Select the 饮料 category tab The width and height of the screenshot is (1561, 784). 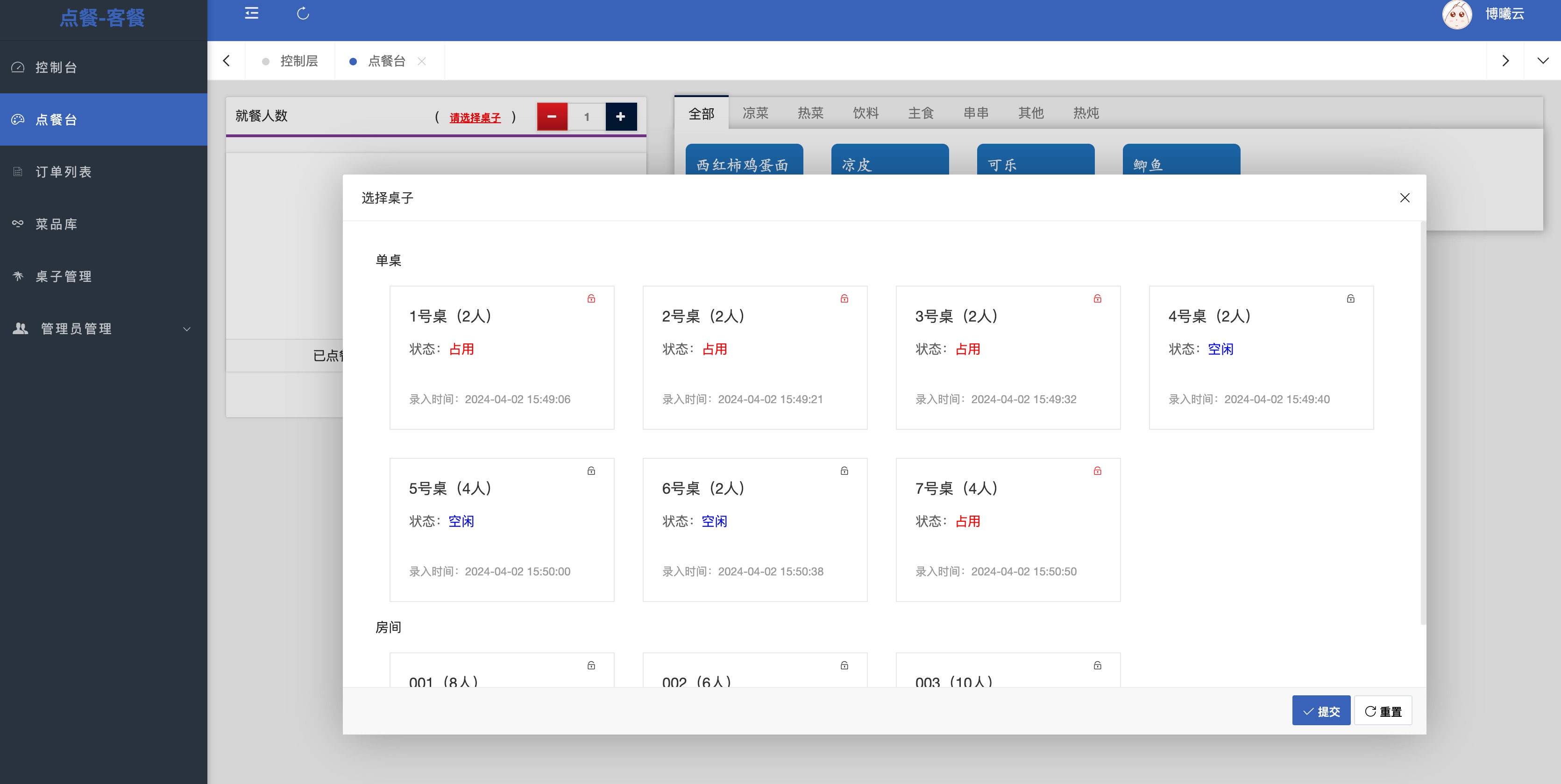866,113
